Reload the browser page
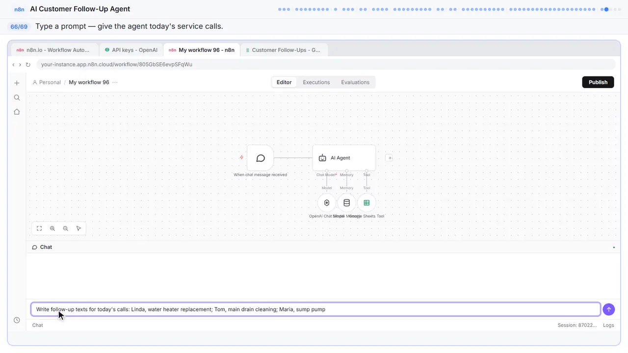 pyautogui.click(x=28, y=65)
